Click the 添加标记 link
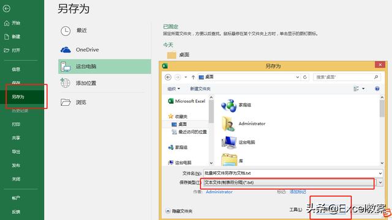This screenshot has height=220, width=392. (x=298, y=192)
